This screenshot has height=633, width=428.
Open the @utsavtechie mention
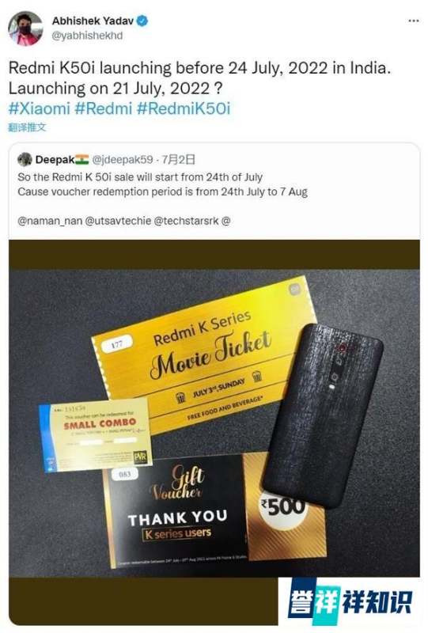pyautogui.click(x=118, y=221)
